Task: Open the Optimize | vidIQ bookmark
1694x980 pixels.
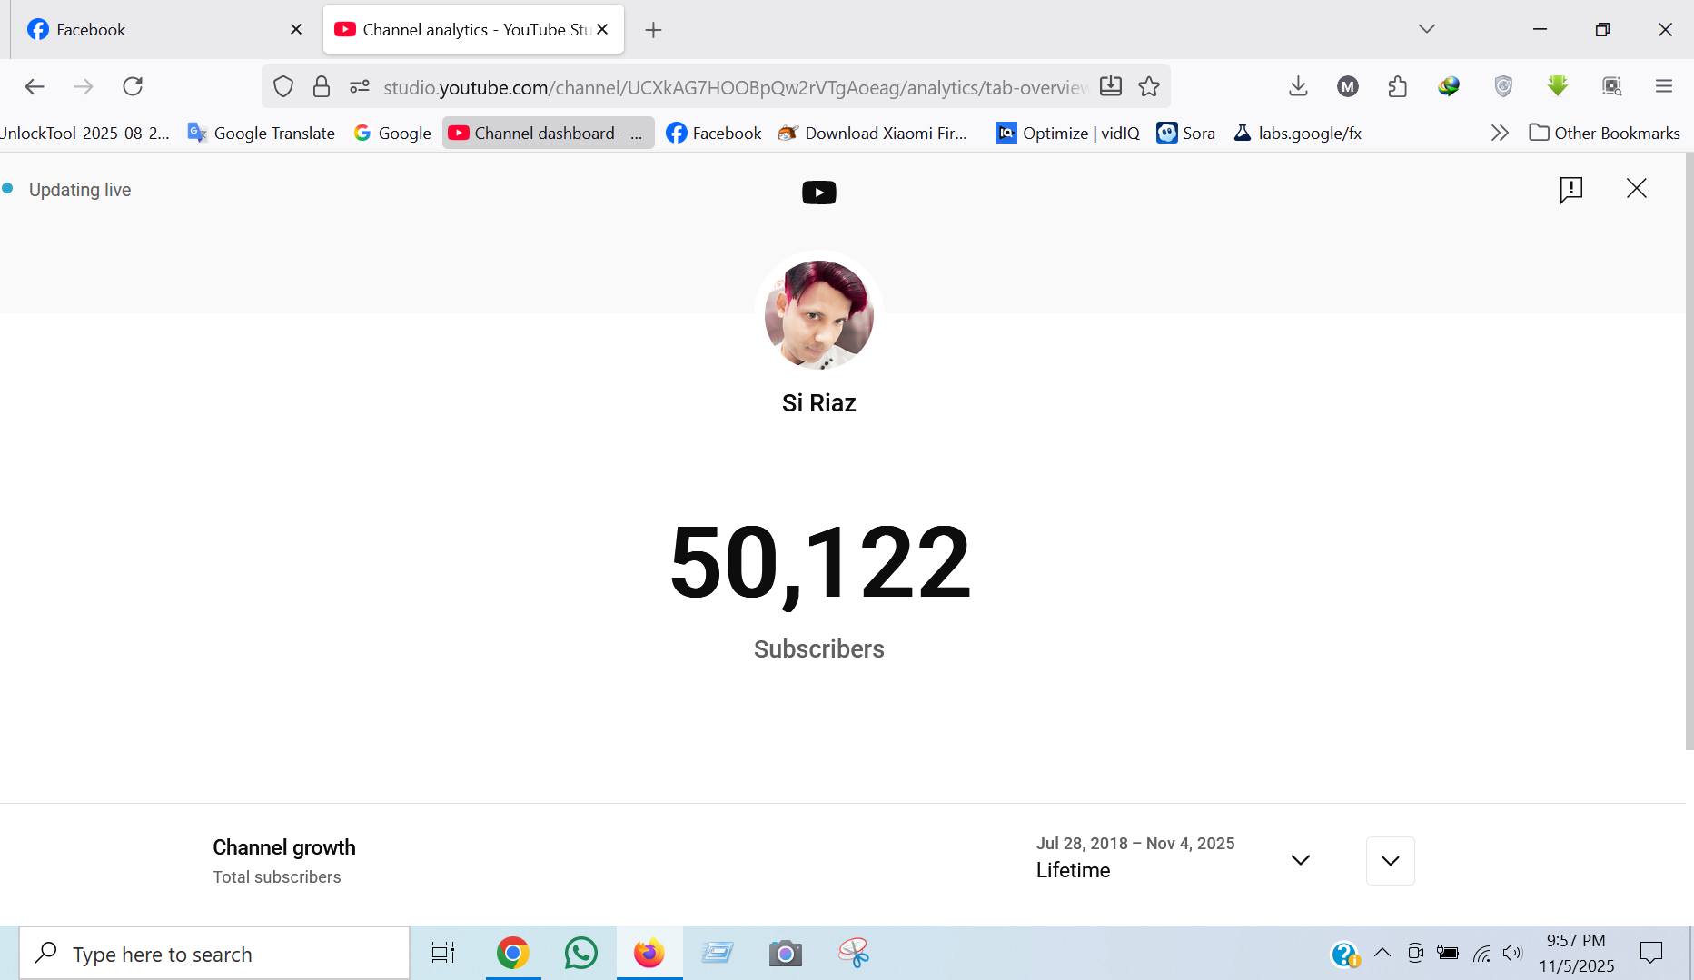Action: pos(1067,133)
